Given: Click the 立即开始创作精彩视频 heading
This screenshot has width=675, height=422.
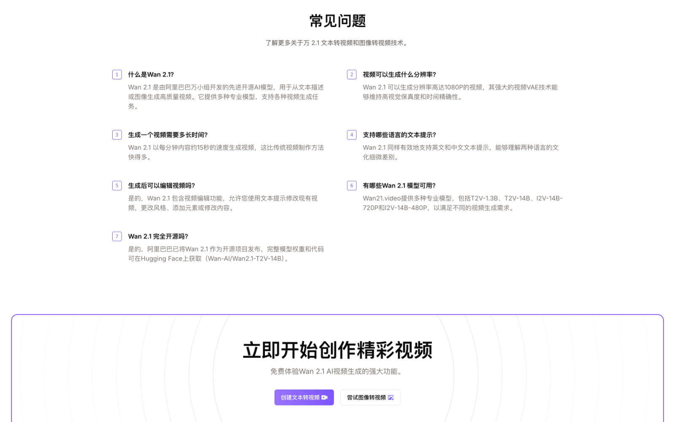Looking at the screenshot, I should 337,350.
